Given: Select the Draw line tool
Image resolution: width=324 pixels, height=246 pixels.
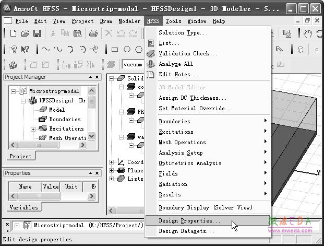Looking at the screenshot, I should [46, 49].
